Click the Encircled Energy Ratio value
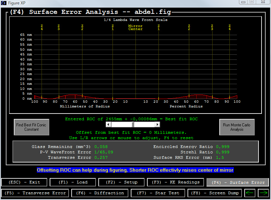This screenshot has width=271, height=200. point(223,147)
